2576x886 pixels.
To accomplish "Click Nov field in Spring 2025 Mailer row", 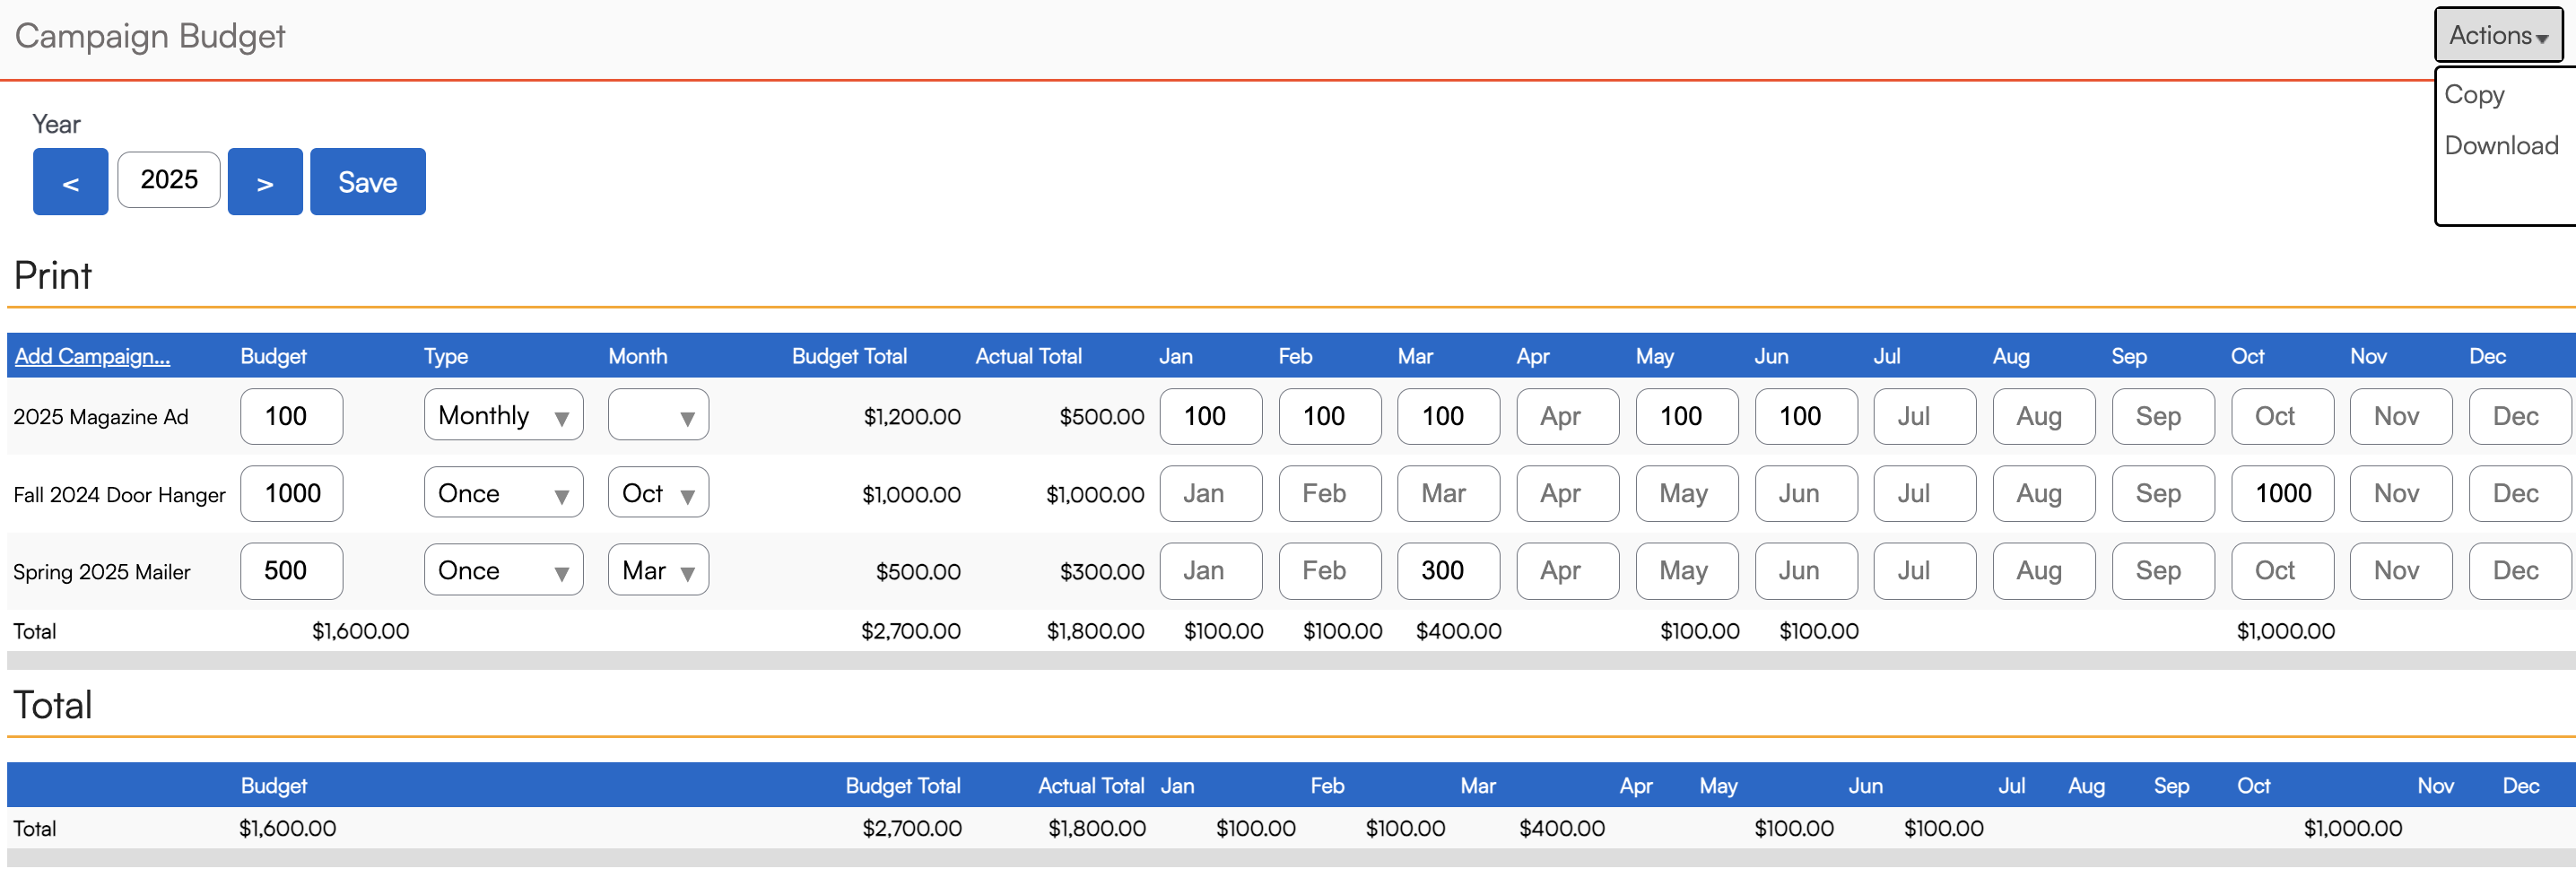I will pos(2402,570).
